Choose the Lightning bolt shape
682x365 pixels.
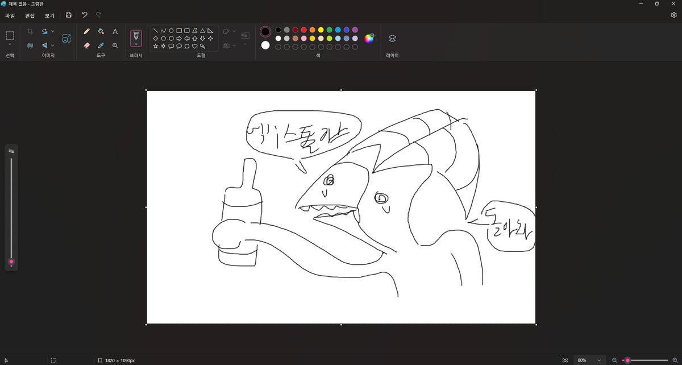coord(202,46)
